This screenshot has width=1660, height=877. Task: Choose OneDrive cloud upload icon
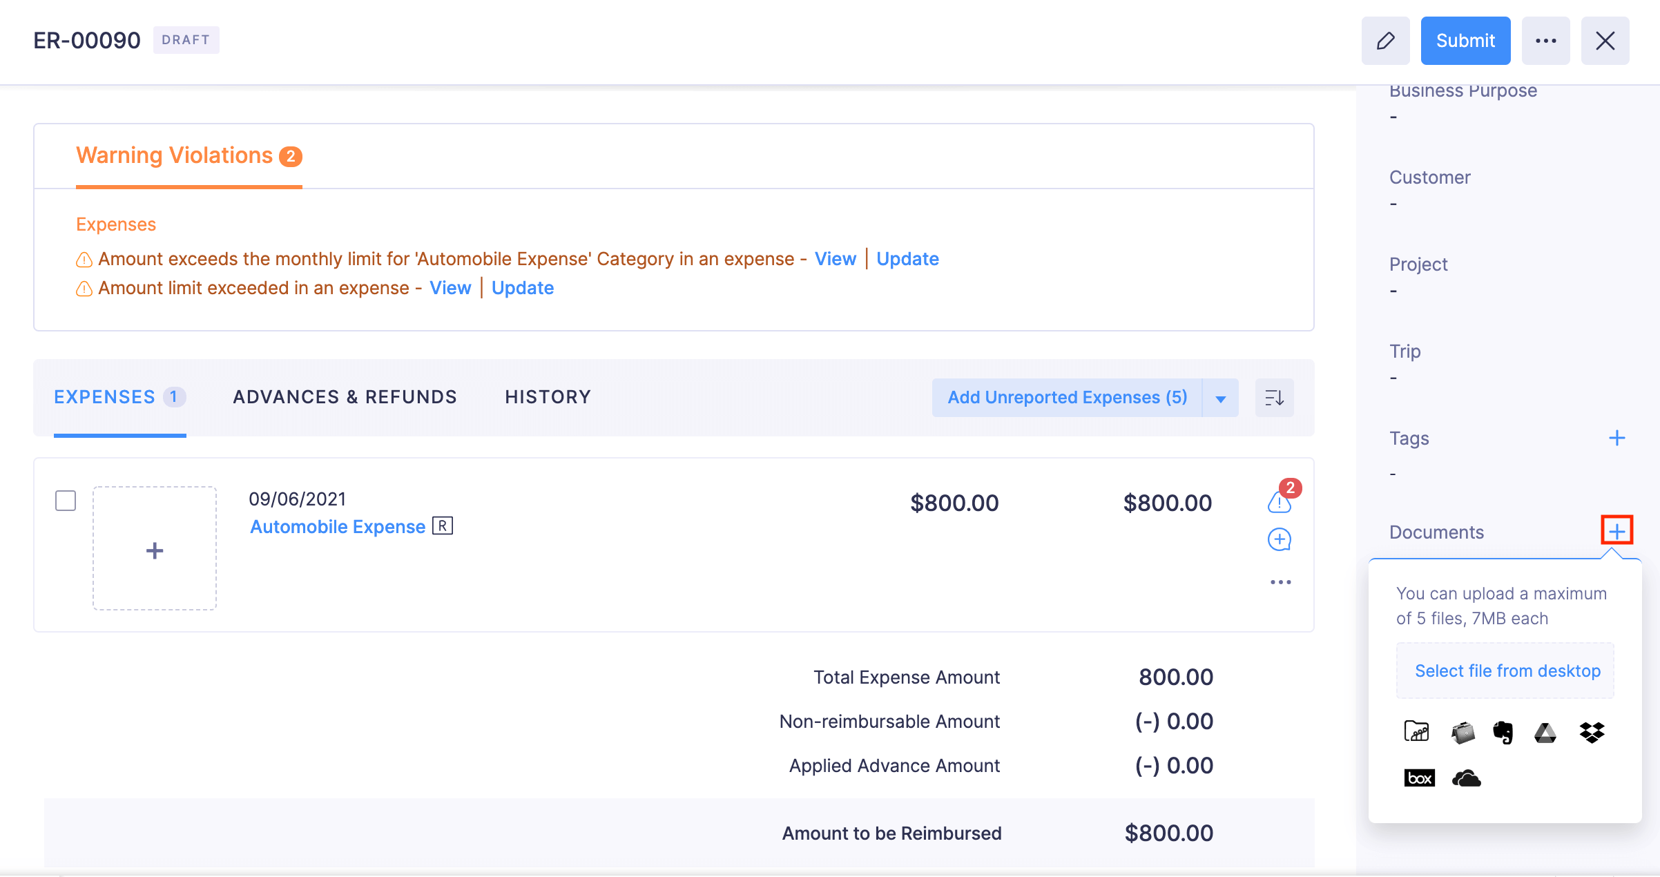point(1466,778)
